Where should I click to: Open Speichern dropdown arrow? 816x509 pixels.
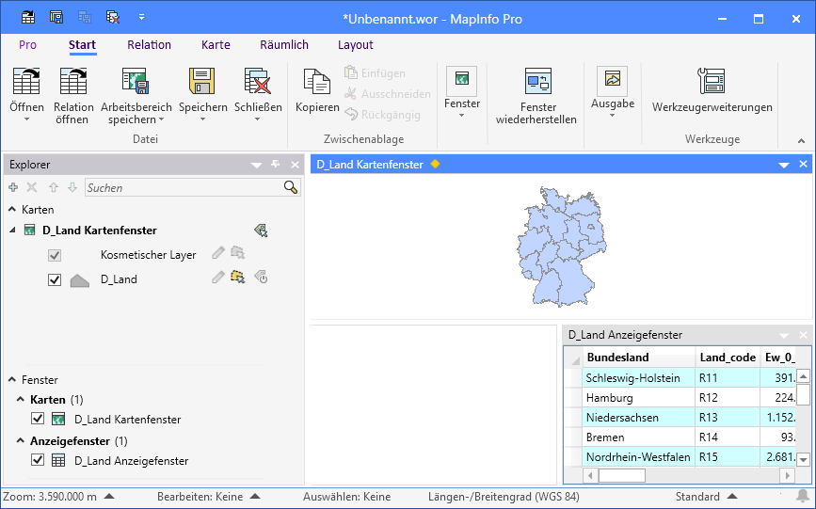(x=202, y=119)
